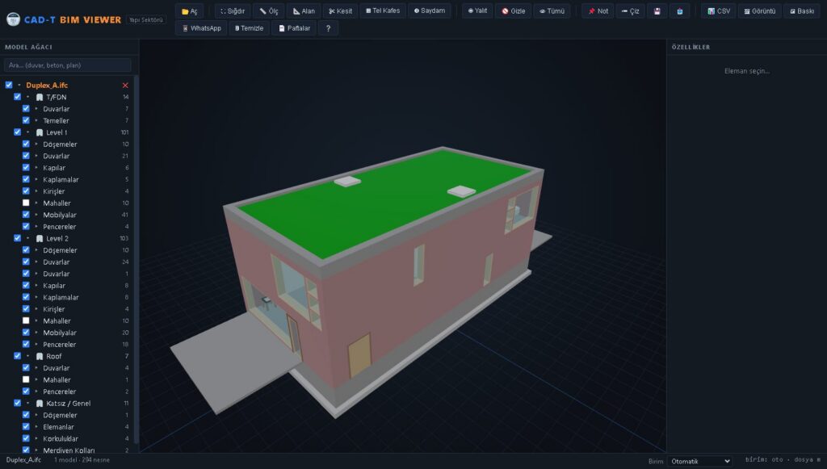Capture a Görüntü screenshot
Viewport: 827px width, 469px height.
(759, 11)
